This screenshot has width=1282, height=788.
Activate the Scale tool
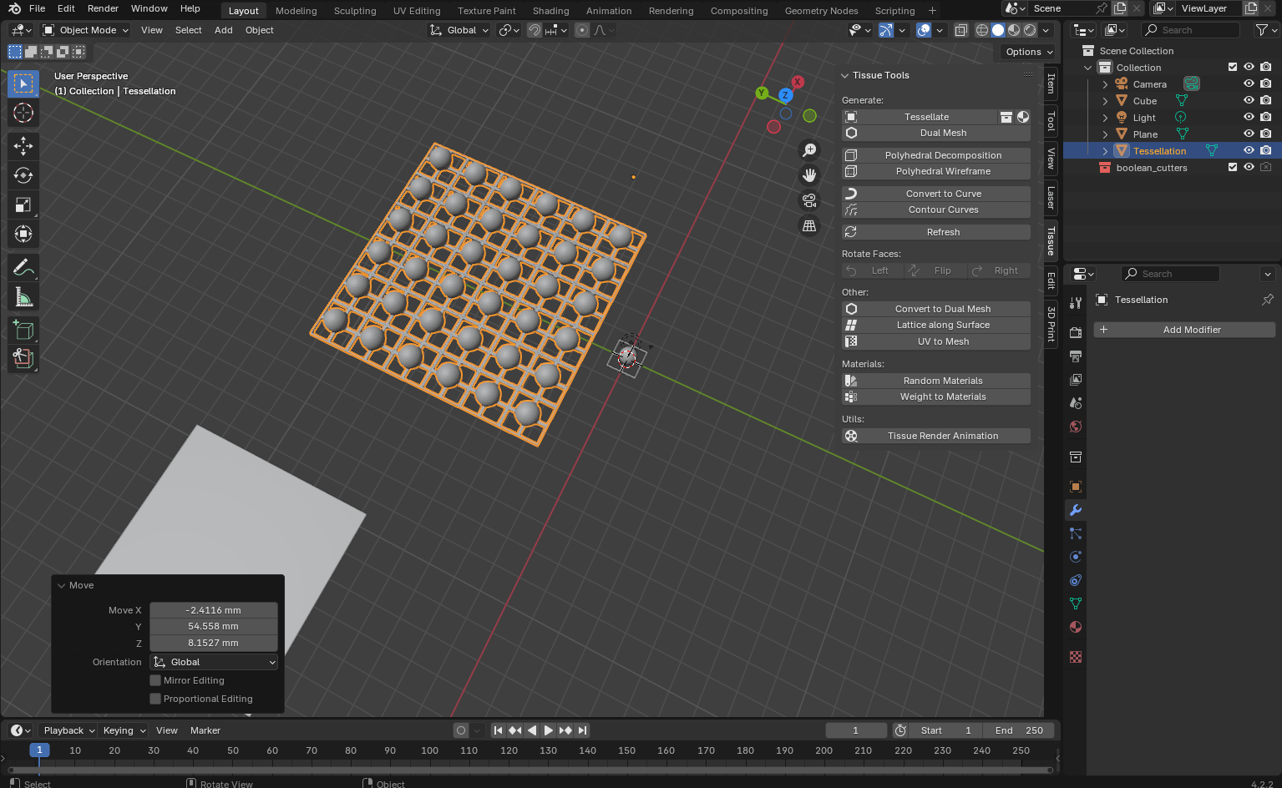(x=23, y=205)
